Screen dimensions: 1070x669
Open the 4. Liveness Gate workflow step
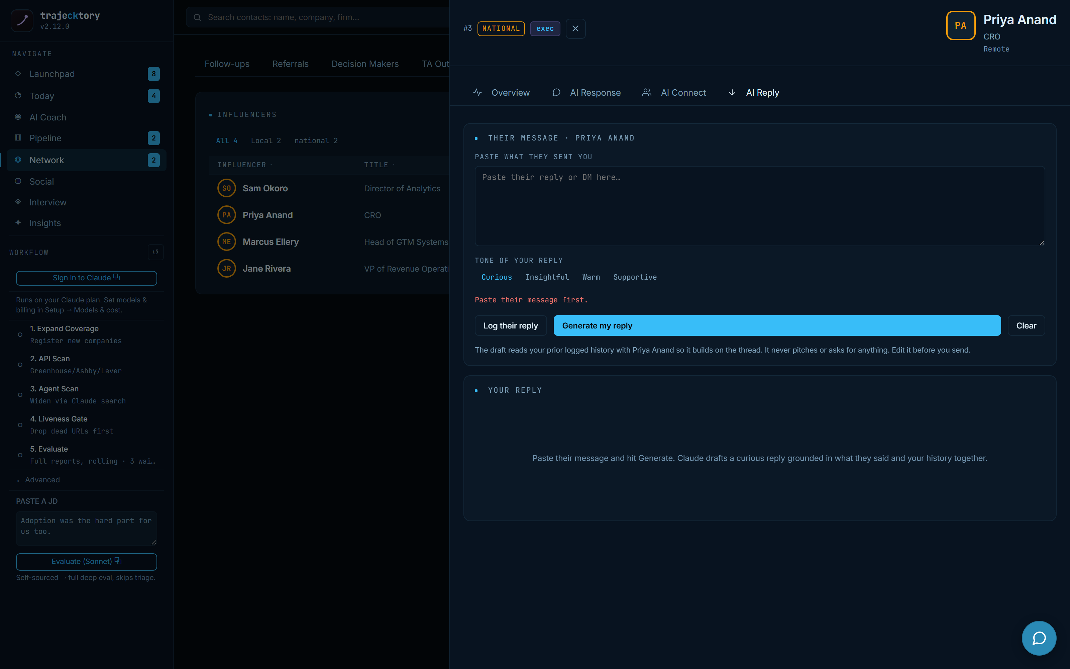pos(86,425)
